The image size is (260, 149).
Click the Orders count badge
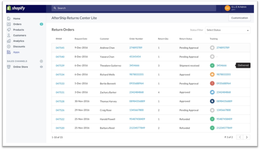[x=41, y=24]
